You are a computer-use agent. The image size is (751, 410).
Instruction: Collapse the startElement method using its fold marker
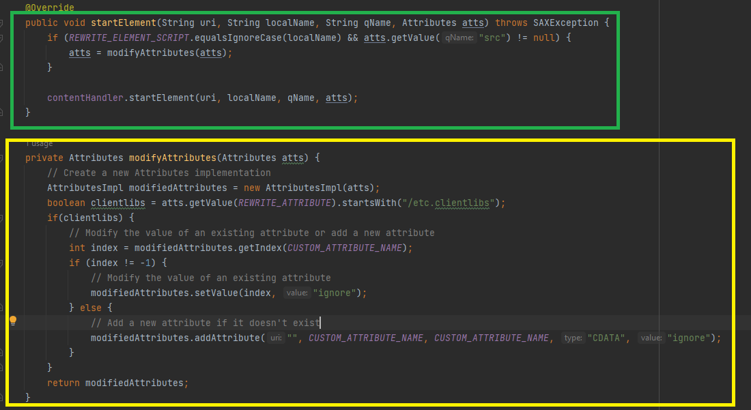click(3, 23)
